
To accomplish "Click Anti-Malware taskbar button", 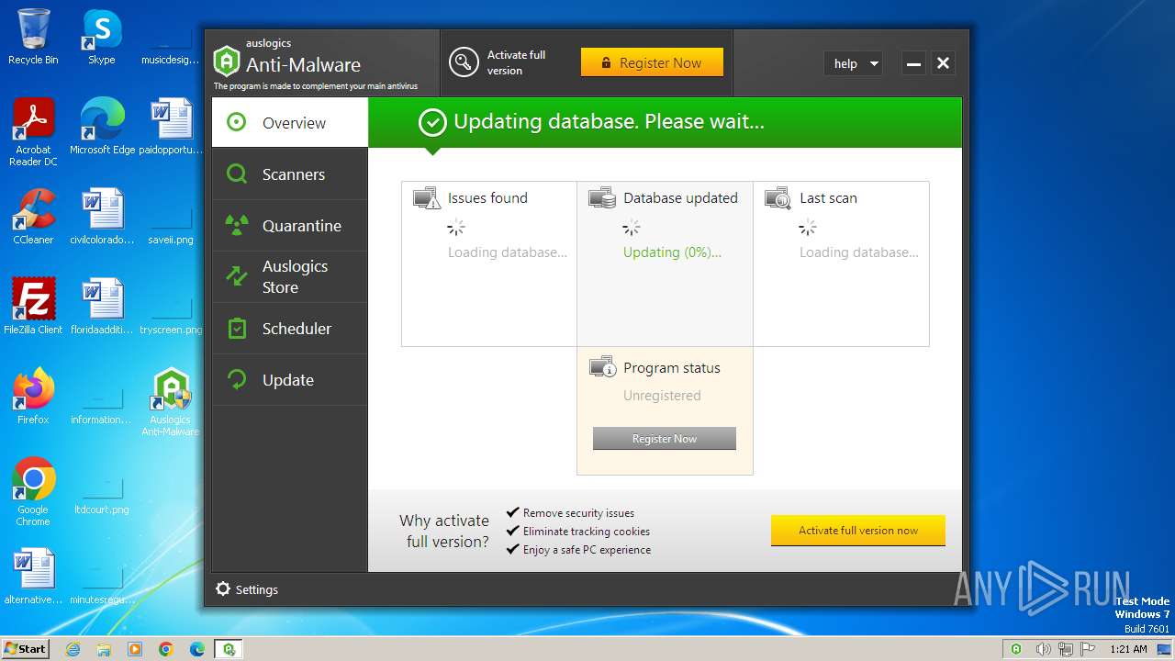I will pos(228,649).
